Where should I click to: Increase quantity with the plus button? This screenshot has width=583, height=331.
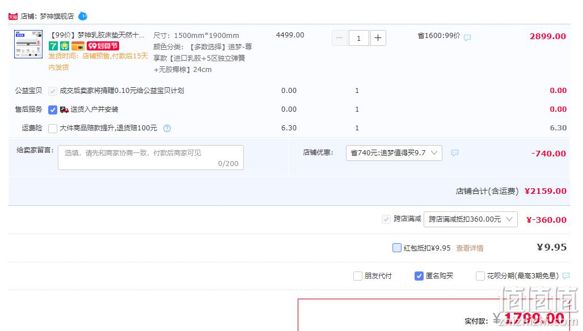378,38
